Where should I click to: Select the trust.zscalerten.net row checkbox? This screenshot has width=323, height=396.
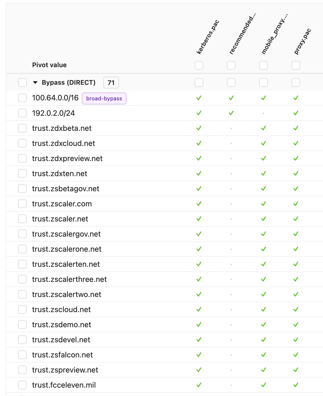(x=22, y=264)
